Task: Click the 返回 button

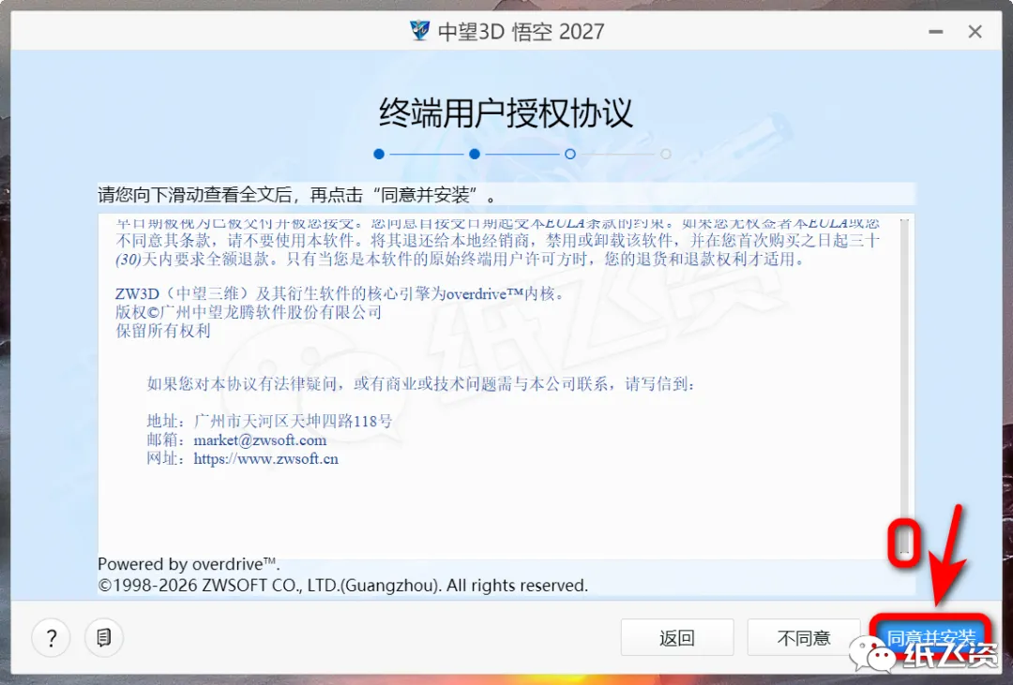Action: click(x=677, y=638)
